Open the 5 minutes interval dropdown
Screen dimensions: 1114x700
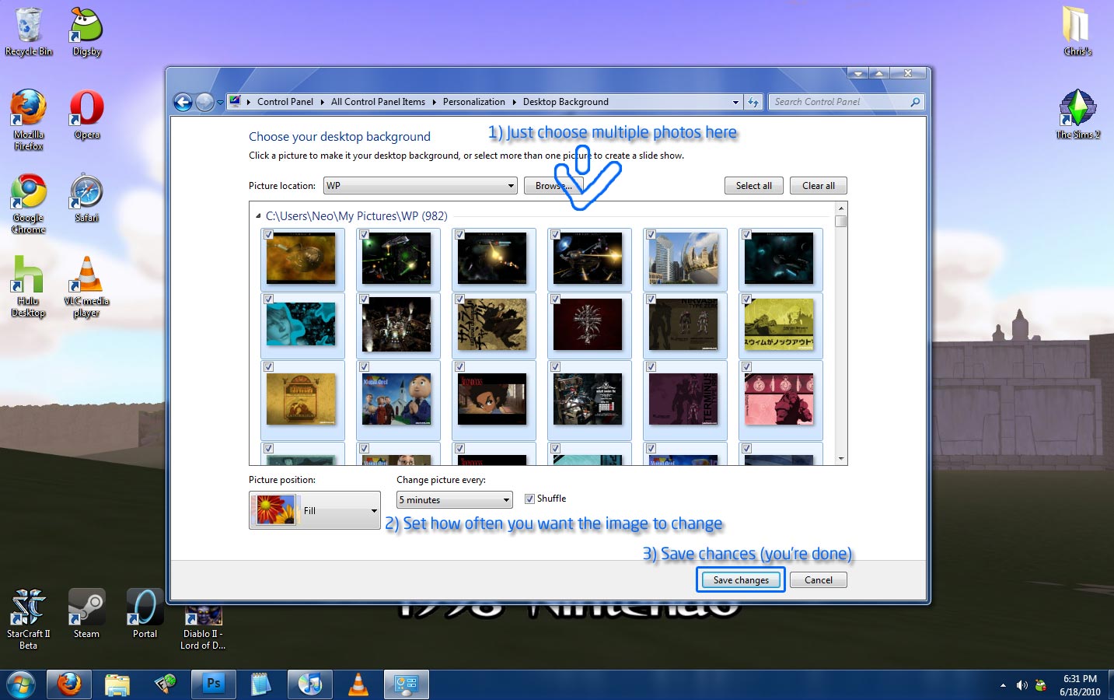[x=454, y=500]
